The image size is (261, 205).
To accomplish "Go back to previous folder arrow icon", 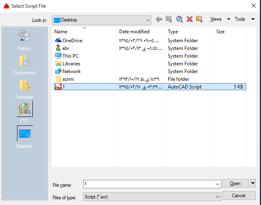I will point(159,19).
